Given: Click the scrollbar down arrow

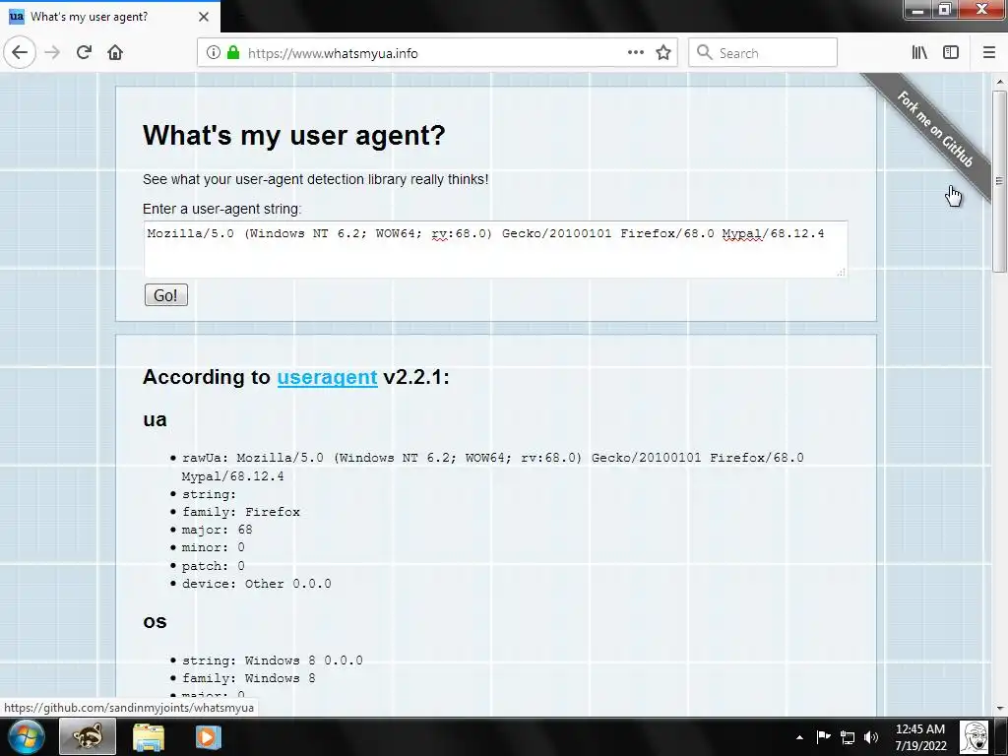Looking at the screenshot, I should pyautogui.click(x=999, y=709).
